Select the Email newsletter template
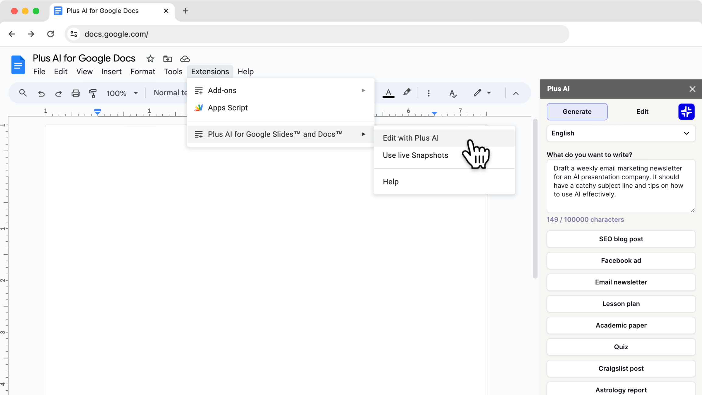Viewport: 702px width, 395px height. [x=621, y=282]
